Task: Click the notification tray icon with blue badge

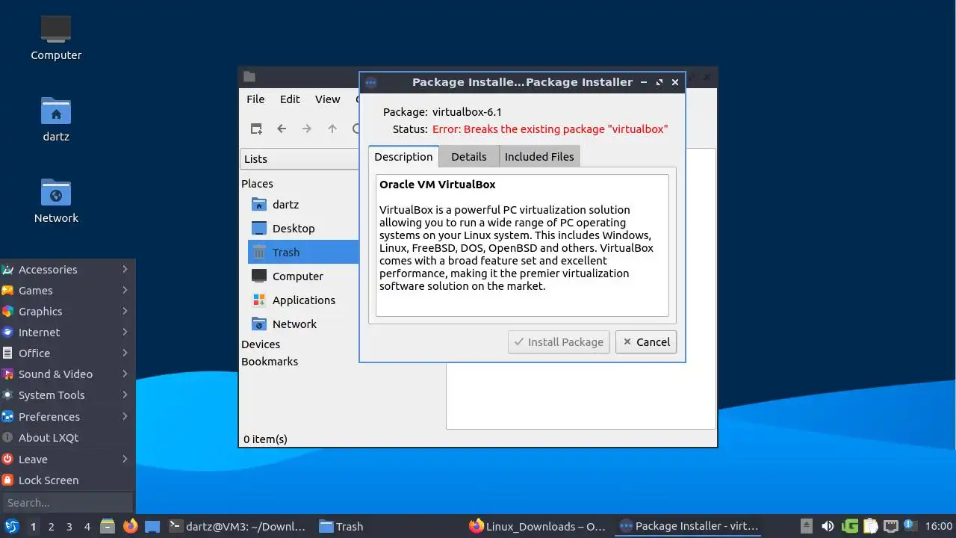Action: click(x=910, y=526)
